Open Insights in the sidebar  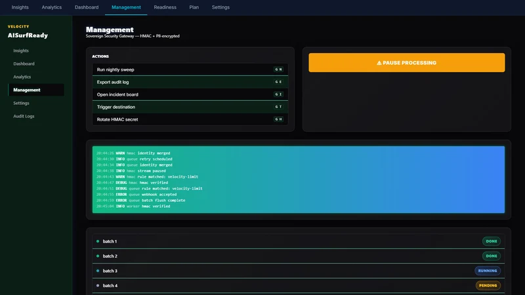coord(36,50)
